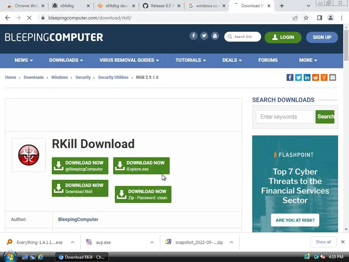Share article on Twitter square icon

299,77
